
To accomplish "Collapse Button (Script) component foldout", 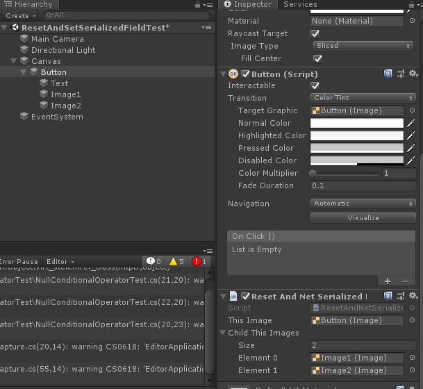I will point(223,74).
